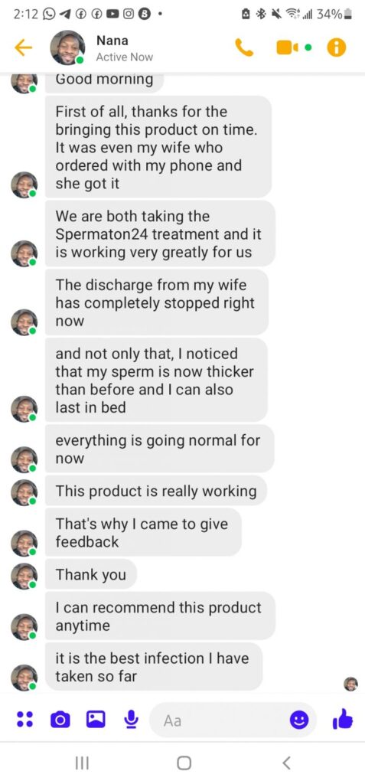The height and width of the screenshot is (784, 365).
Task: Start a video call with Nana
Action: coord(287,48)
